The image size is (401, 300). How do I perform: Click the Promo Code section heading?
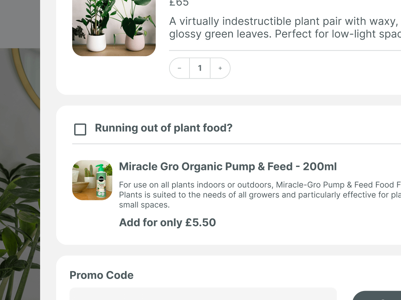tap(101, 275)
